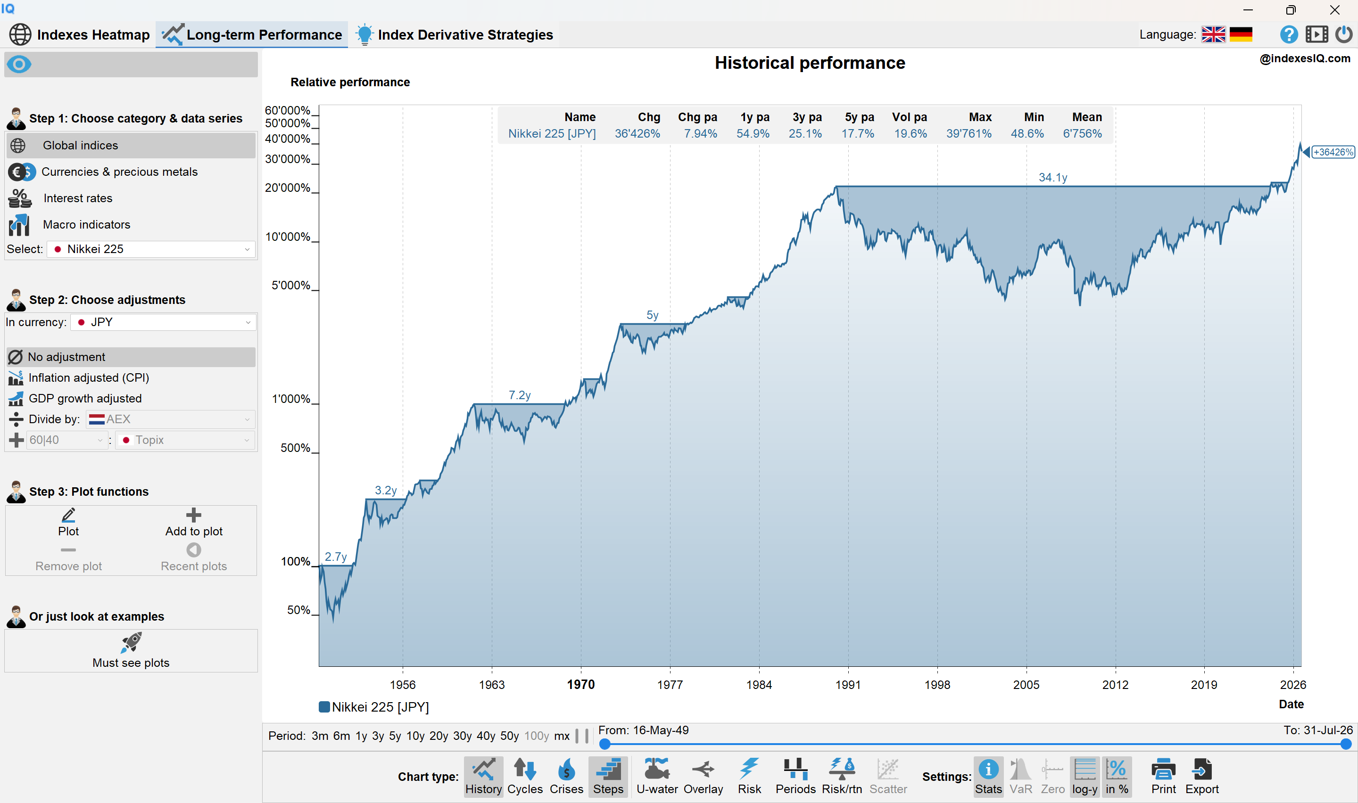The width and height of the screenshot is (1358, 803).
Task: Print the chart
Action: coord(1164,777)
